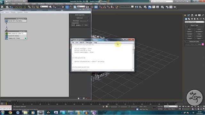Open Options menu in Particle View

(x=20, y=12)
